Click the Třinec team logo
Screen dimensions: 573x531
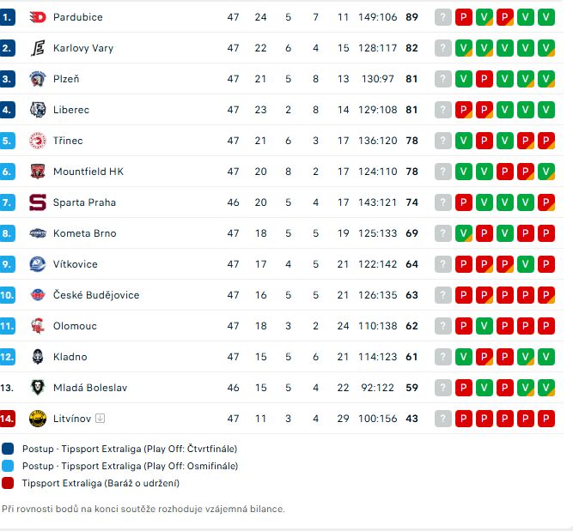pos(38,141)
